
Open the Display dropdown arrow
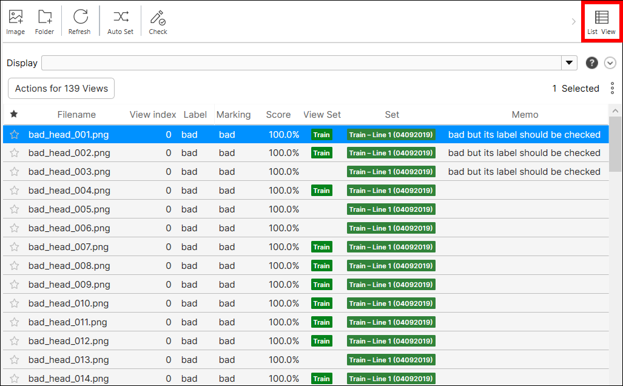[570, 63]
